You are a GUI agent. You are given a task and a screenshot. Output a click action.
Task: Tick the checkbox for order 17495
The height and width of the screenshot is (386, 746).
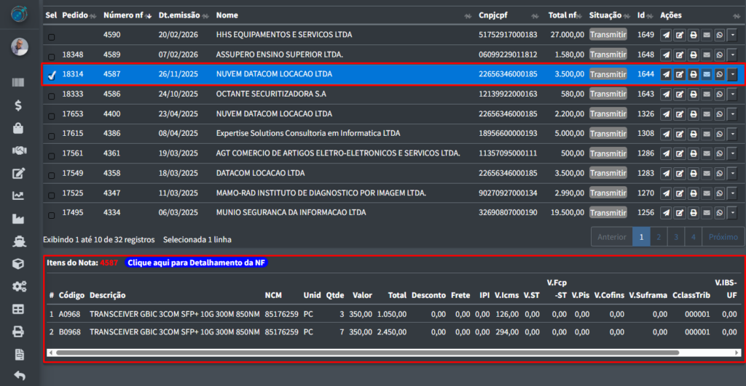[x=51, y=215]
